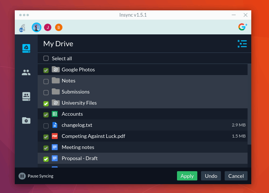269x193 pixels.
Task: Switch to the B account avatar
Action: tap(59, 27)
